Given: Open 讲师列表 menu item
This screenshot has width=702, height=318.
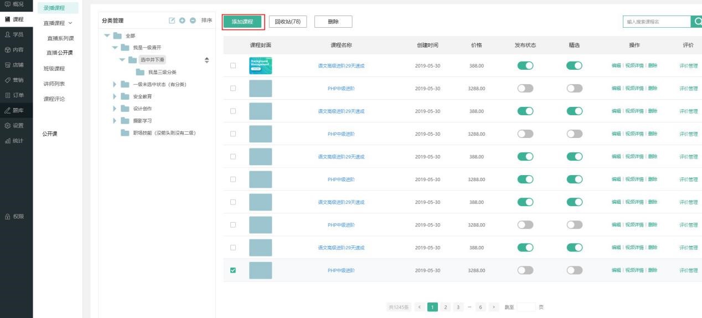Looking at the screenshot, I should pyautogui.click(x=54, y=84).
